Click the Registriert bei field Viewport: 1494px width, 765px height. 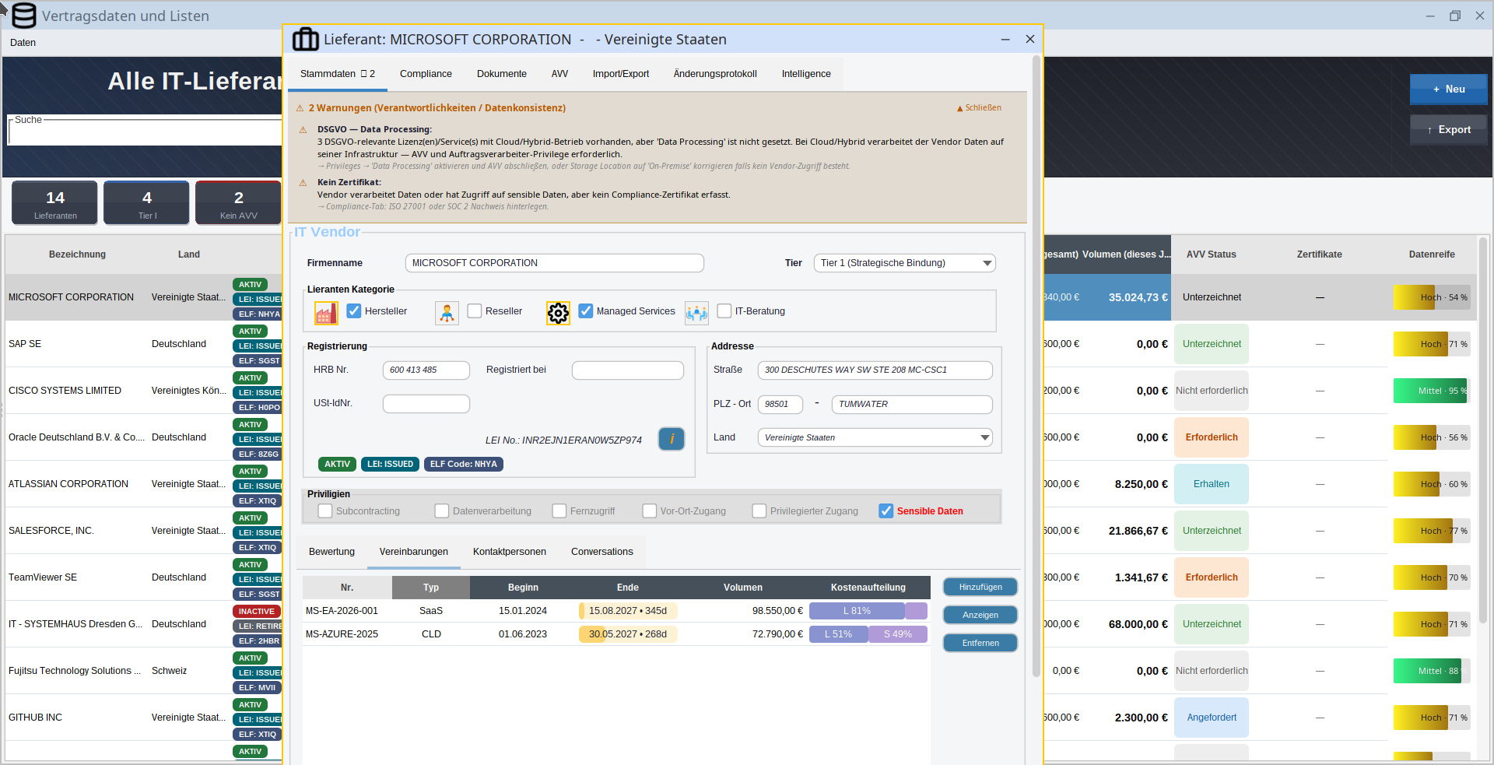628,370
